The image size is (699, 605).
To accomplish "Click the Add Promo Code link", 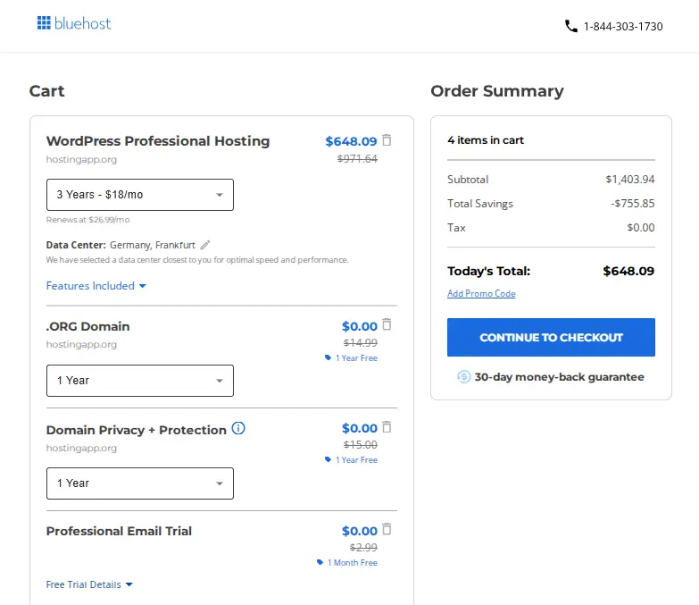I will (x=481, y=294).
